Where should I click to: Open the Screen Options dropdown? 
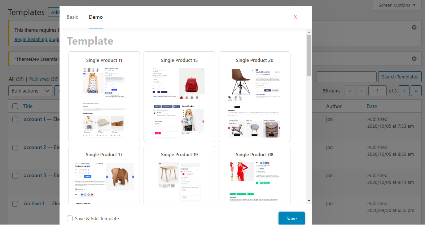coord(397,5)
